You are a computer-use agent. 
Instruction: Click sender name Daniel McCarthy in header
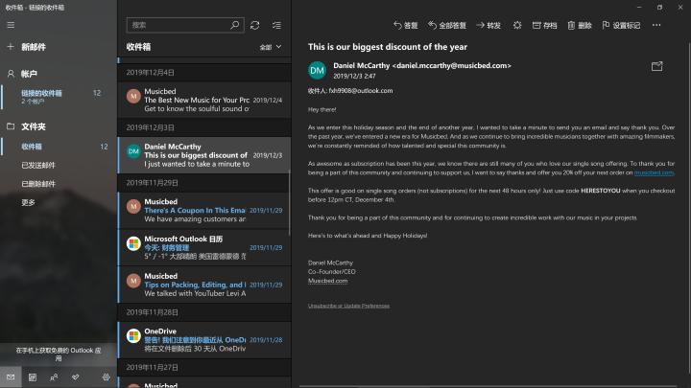point(362,65)
